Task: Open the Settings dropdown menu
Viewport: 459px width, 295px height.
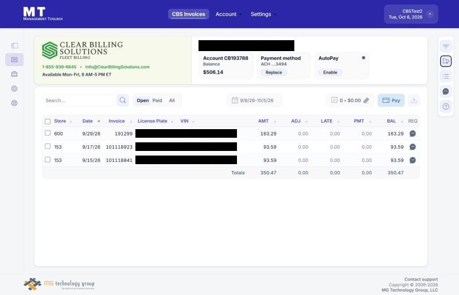Action: coord(263,14)
